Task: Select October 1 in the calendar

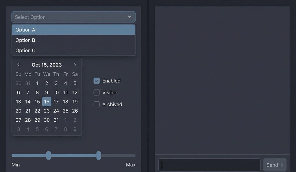Action: [x=37, y=83]
